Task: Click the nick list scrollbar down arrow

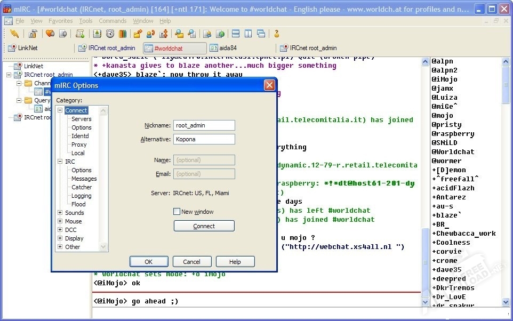Action: point(506,302)
